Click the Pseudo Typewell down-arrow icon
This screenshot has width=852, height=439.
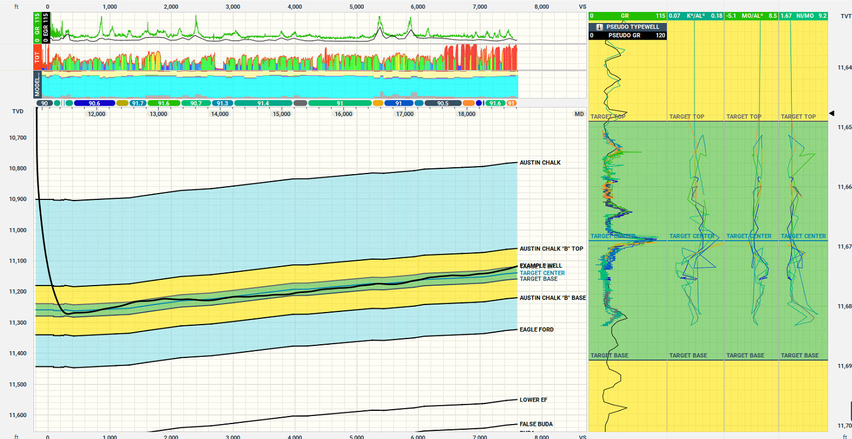tap(598, 27)
